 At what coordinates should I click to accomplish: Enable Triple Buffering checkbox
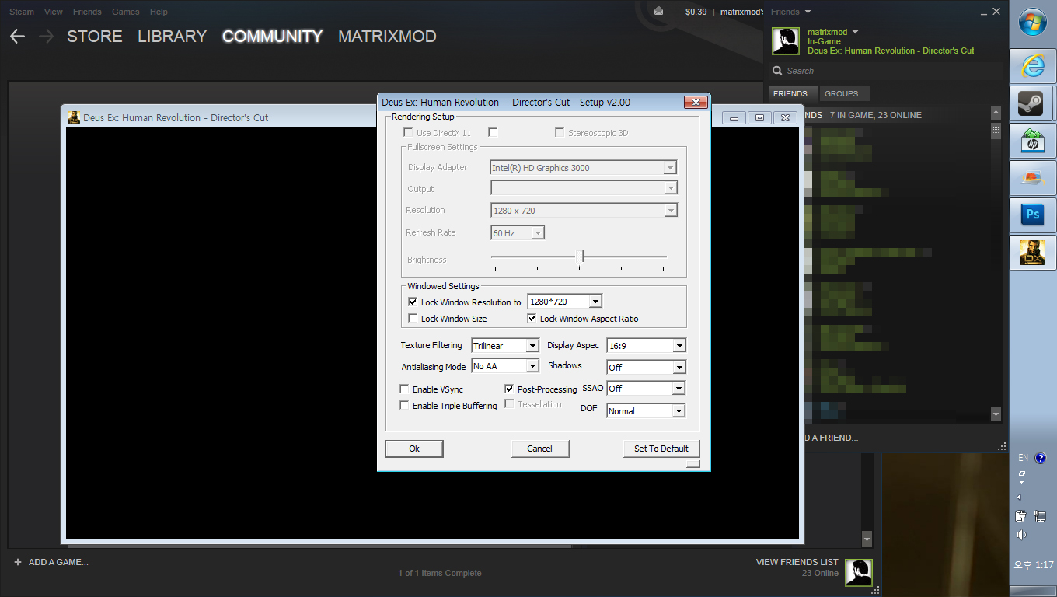(x=404, y=405)
